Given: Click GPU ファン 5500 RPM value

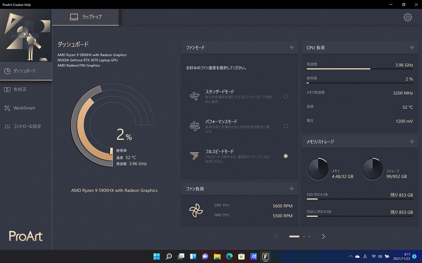Looking at the screenshot, I should (x=282, y=216).
